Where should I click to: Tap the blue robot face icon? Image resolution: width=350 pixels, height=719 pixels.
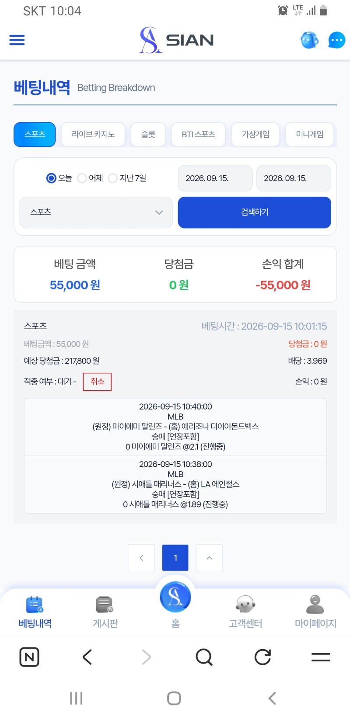pos(309,40)
